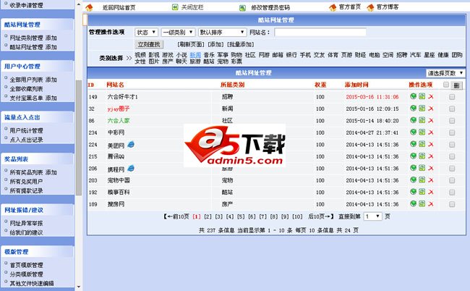This screenshot has width=470, height=291.
Task: Open the 请选择页数 page-size dropdown
Action: click(x=445, y=73)
